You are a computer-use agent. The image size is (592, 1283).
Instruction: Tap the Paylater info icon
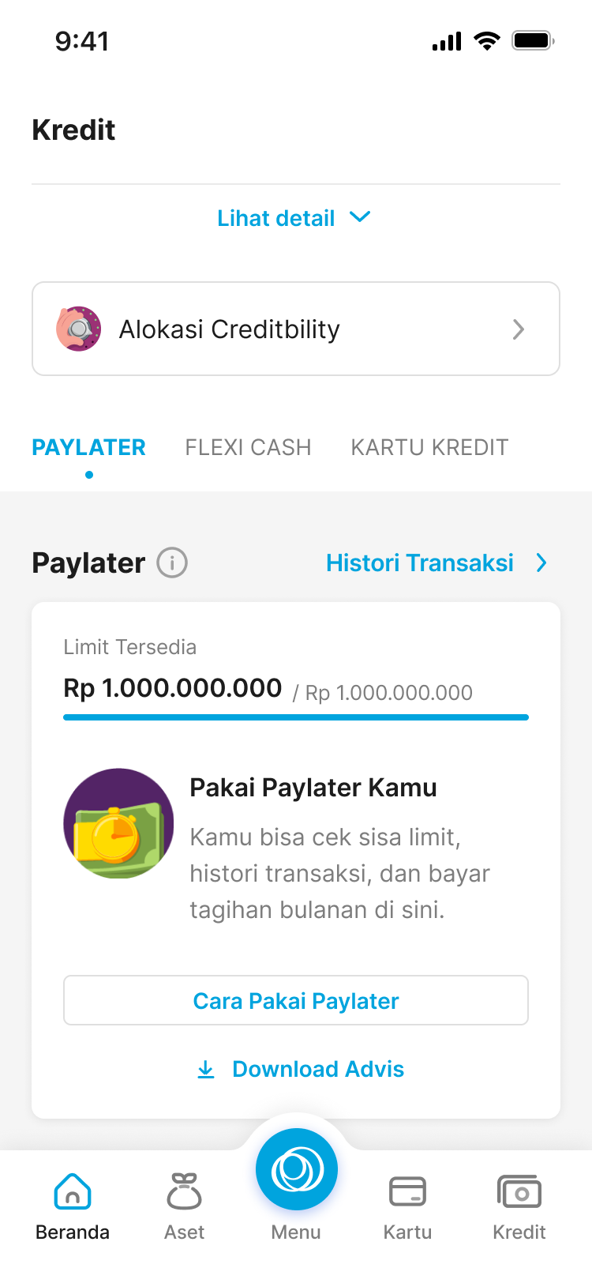click(172, 563)
